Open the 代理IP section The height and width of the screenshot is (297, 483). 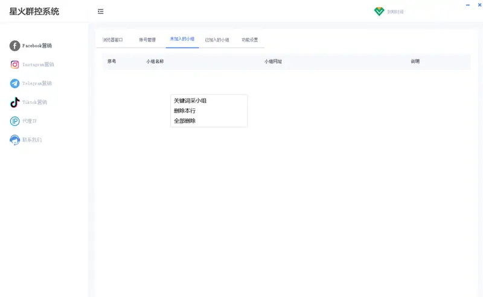pos(24,121)
